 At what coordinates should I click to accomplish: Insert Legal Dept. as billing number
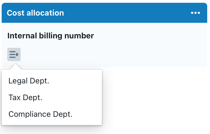pyautogui.click(x=31, y=81)
